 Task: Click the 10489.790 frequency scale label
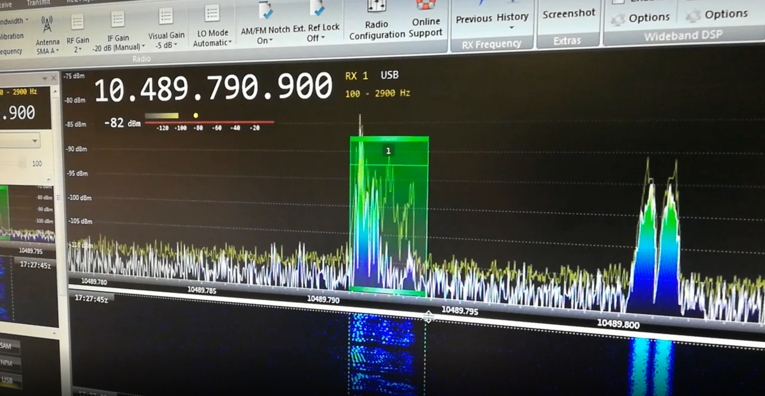[323, 299]
